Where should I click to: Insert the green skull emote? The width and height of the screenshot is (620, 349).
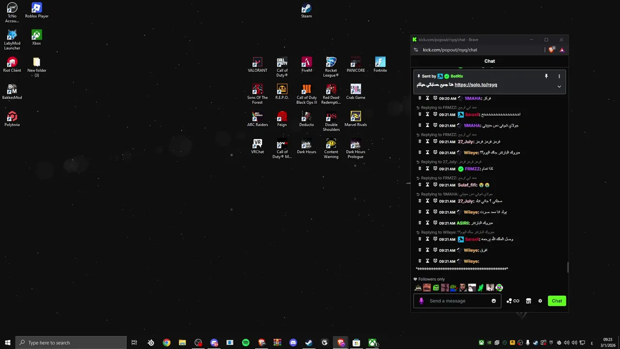(499, 288)
